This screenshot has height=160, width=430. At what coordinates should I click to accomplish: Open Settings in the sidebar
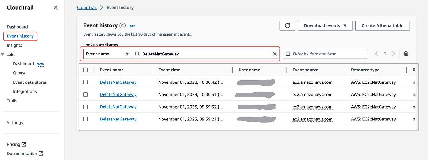click(x=15, y=122)
